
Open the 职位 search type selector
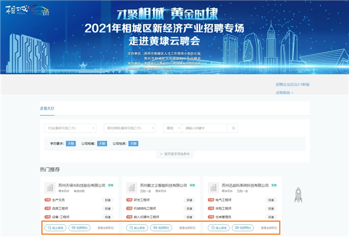(173, 128)
